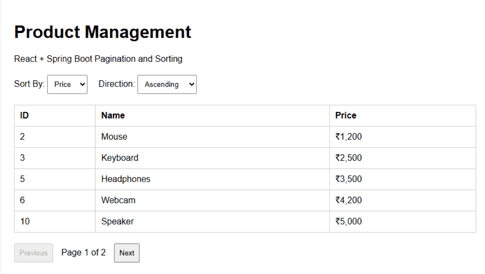This screenshot has width=485, height=274.
Task: Select the Speaker product name cell
Action: click(x=213, y=222)
